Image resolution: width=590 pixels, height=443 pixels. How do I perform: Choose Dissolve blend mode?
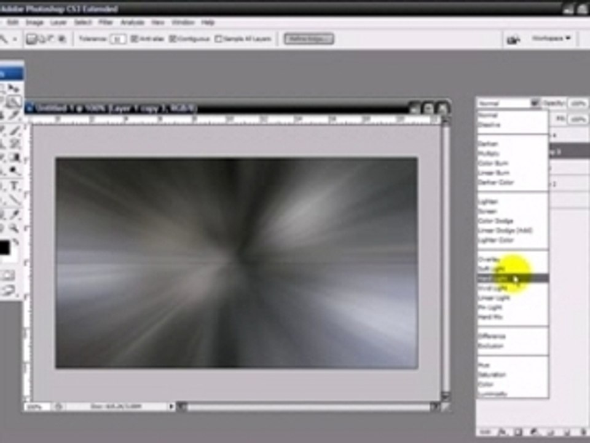coord(513,125)
